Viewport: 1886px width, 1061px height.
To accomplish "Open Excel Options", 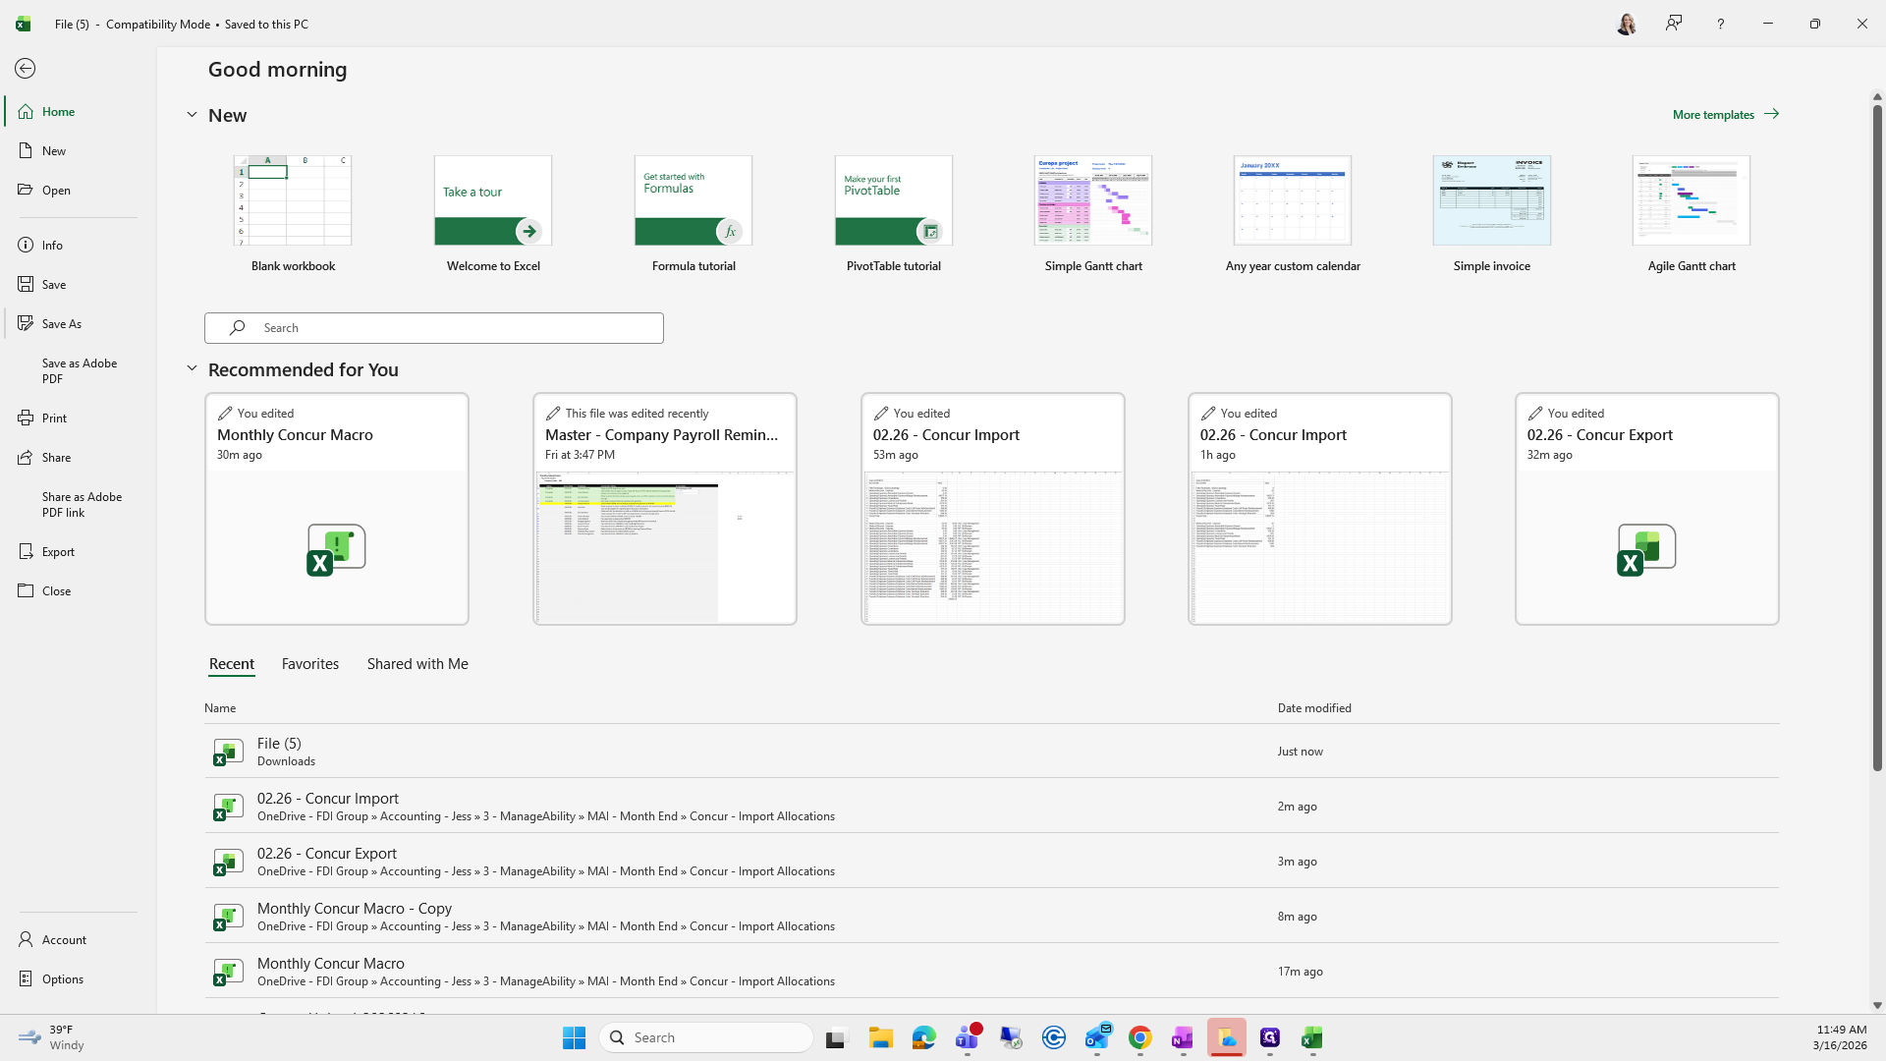I will [x=62, y=978].
